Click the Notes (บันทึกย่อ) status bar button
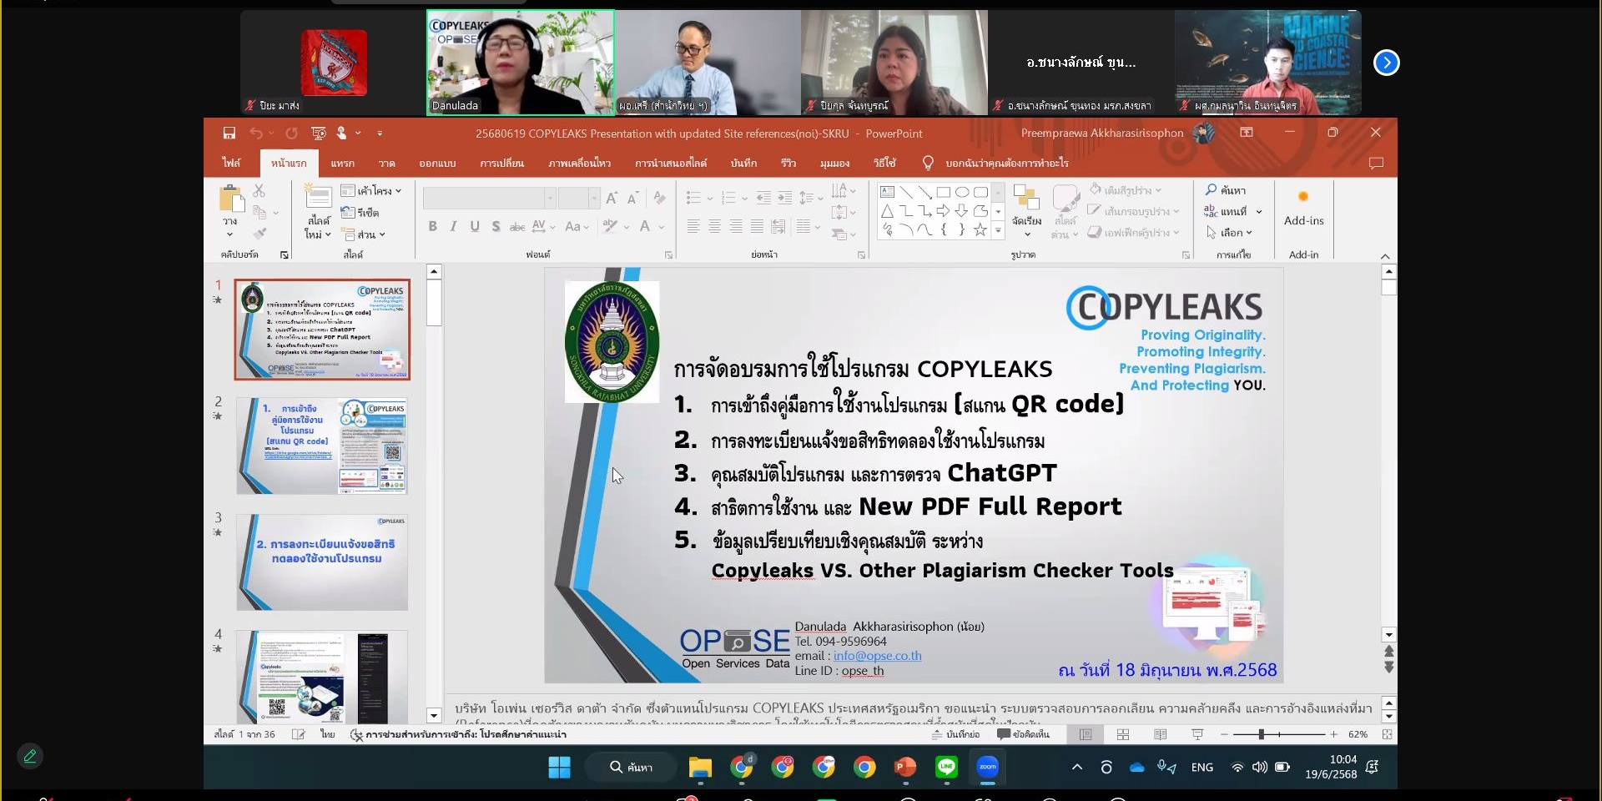1602x801 pixels. pos(955,734)
